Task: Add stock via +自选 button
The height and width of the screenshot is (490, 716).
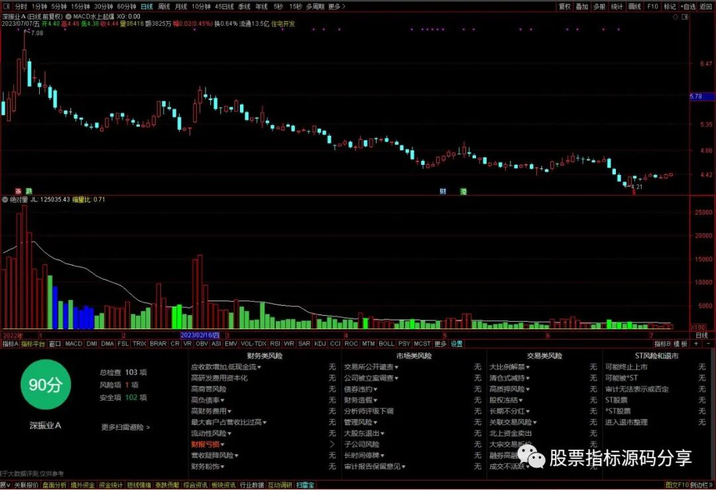Action: coord(688,7)
